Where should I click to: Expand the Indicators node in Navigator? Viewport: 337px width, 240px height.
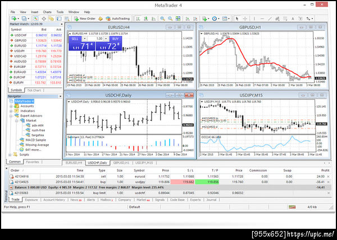11,111
